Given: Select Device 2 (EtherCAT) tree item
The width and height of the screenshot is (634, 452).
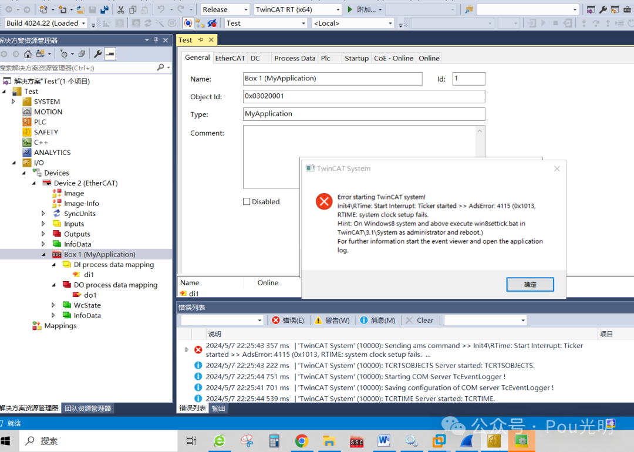Looking at the screenshot, I should point(86,183).
